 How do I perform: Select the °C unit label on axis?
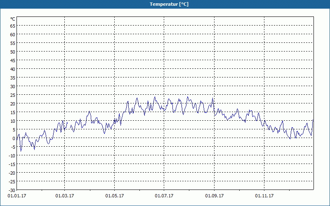pos(13,19)
